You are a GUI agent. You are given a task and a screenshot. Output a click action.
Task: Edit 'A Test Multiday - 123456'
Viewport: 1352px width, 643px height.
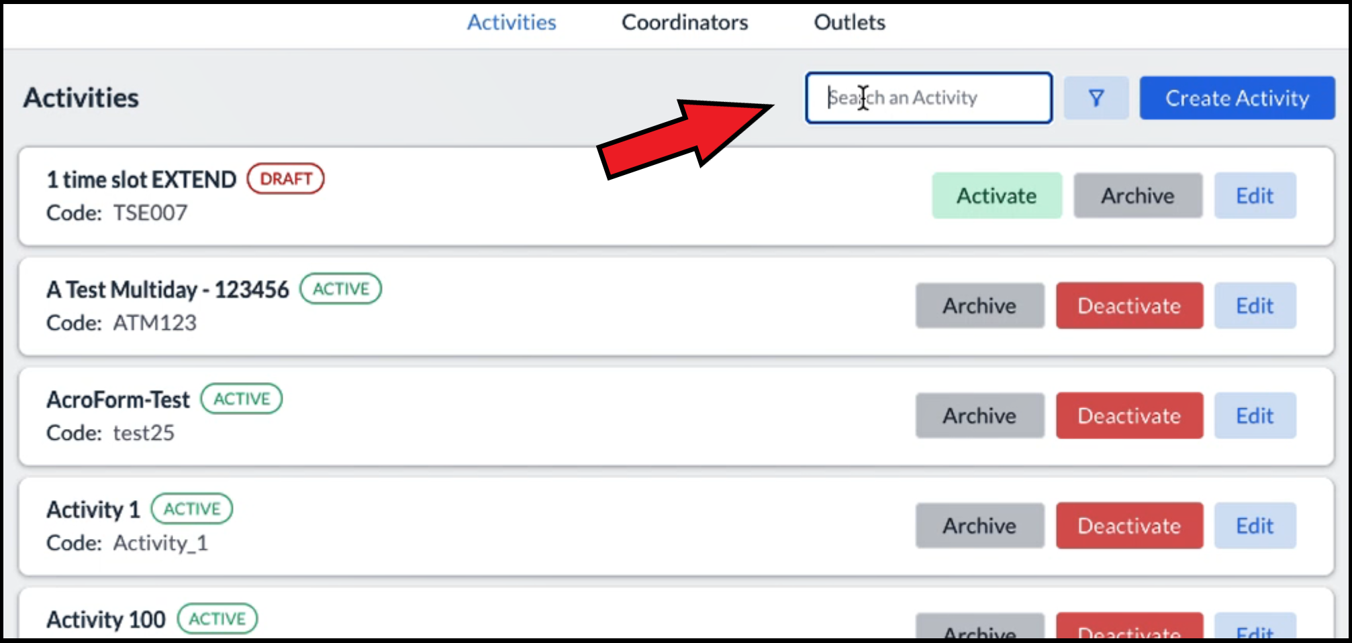pos(1254,306)
